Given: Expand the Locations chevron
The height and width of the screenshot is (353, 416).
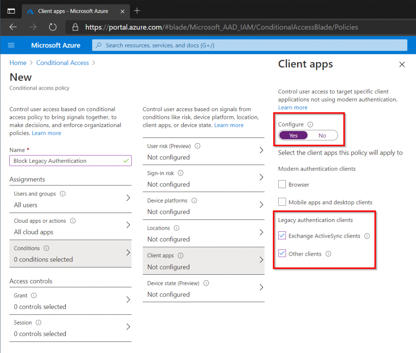Looking at the screenshot, I should (x=261, y=232).
